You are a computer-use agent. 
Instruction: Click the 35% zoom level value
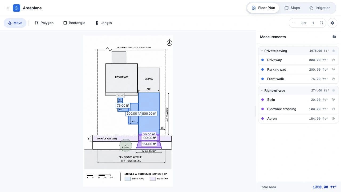pyautogui.click(x=303, y=23)
